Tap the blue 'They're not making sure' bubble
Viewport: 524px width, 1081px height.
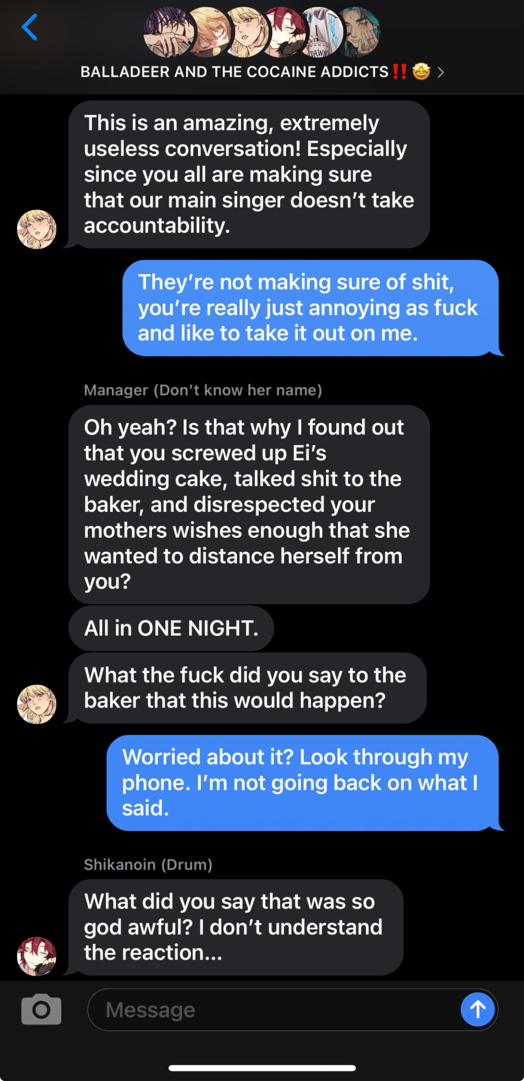point(311,308)
